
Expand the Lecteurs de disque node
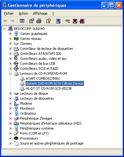10,93
